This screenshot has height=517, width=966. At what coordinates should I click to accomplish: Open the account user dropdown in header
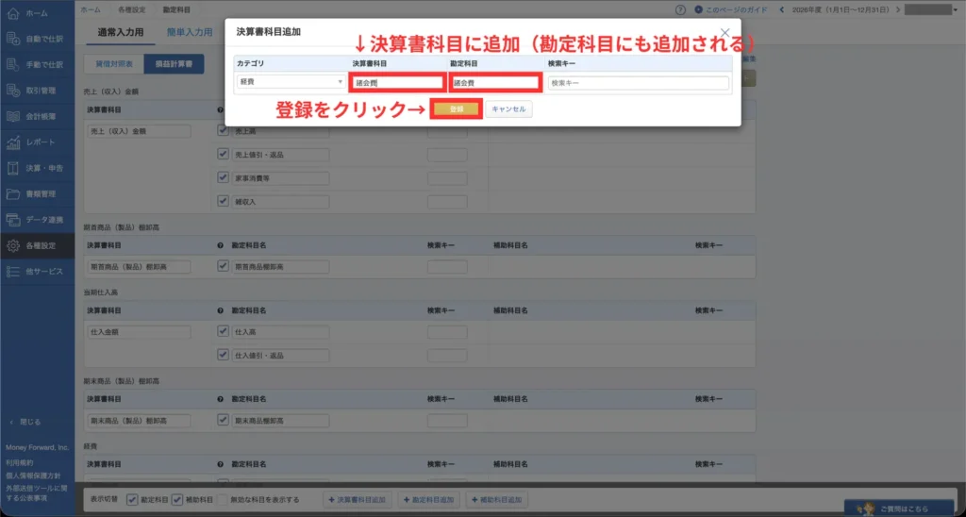point(932,9)
